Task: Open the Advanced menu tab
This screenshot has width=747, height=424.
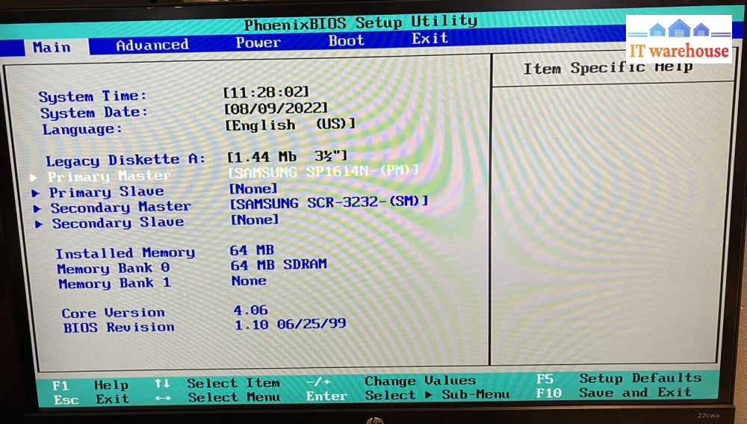Action: click(152, 45)
